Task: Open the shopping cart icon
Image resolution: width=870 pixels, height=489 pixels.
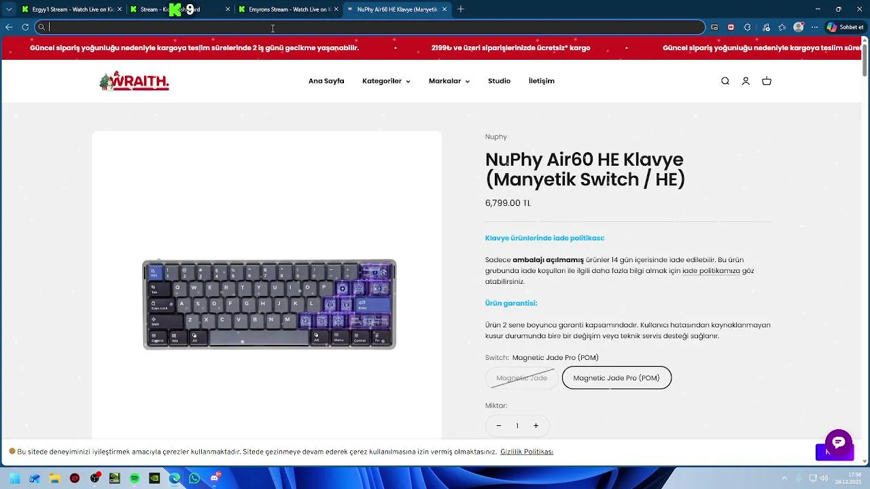Action: 767,81
